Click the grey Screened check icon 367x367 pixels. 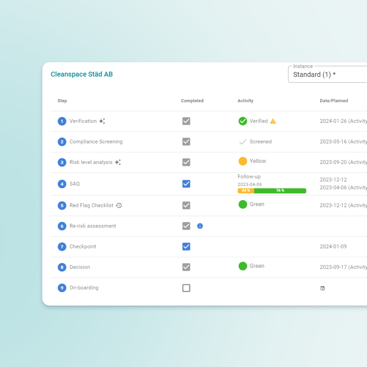pyautogui.click(x=243, y=142)
